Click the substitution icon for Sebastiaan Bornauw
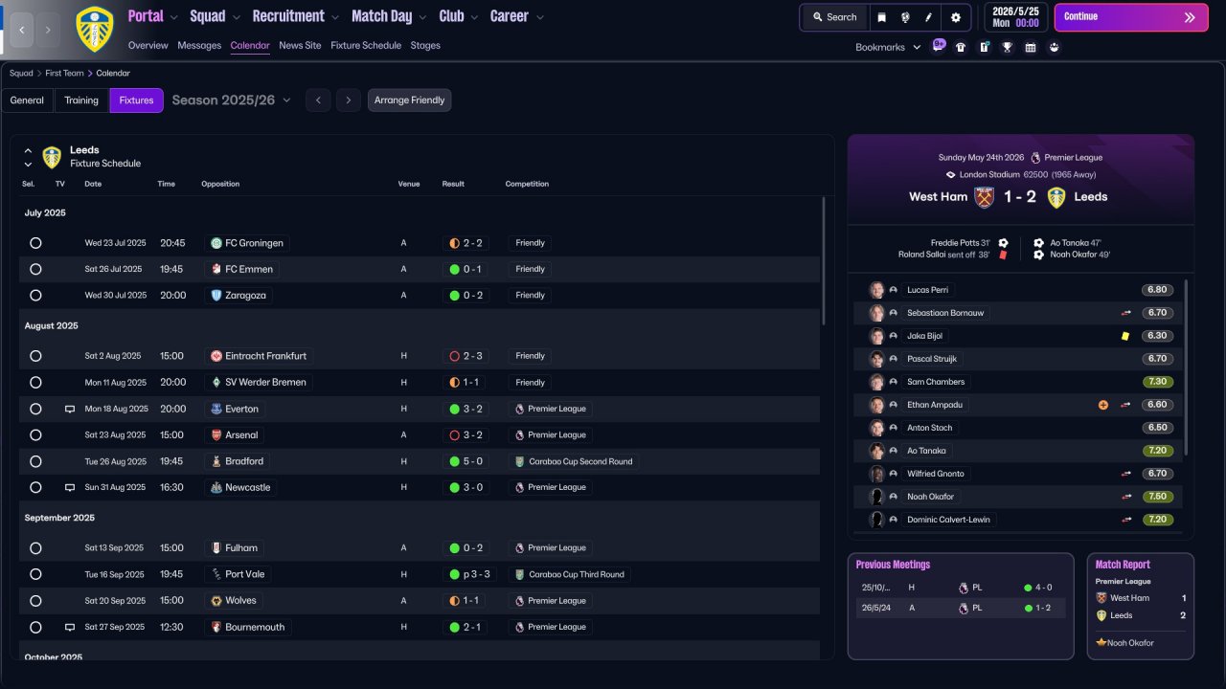 1126,313
